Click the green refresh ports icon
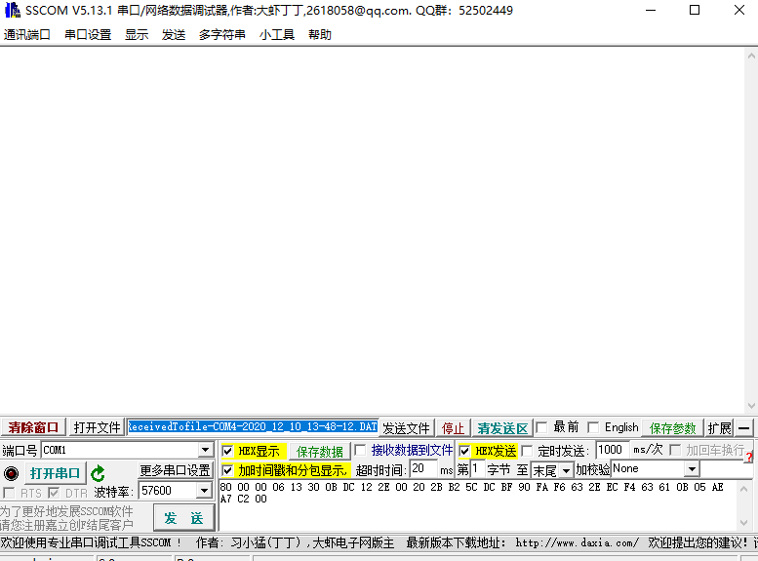This screenshot has height=561, width=758. (x=98, y=473)
